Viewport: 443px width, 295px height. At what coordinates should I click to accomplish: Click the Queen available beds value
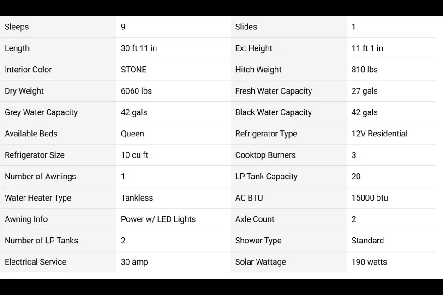(x=132, y=134)
